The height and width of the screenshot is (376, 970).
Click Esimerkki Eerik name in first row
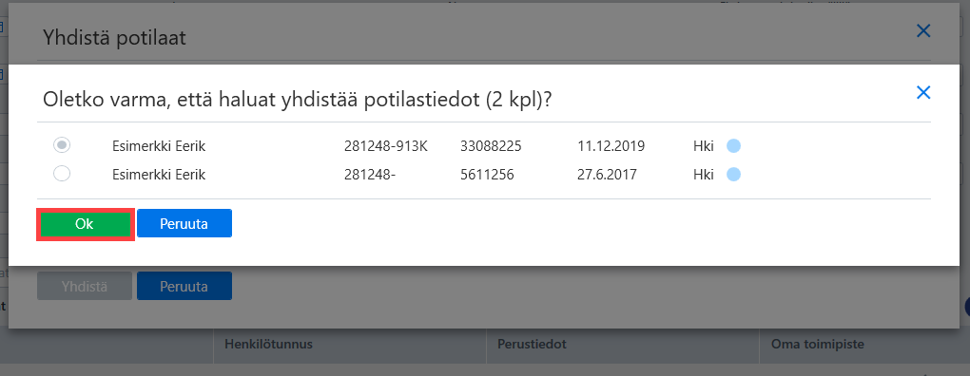[x=159, y=146]
